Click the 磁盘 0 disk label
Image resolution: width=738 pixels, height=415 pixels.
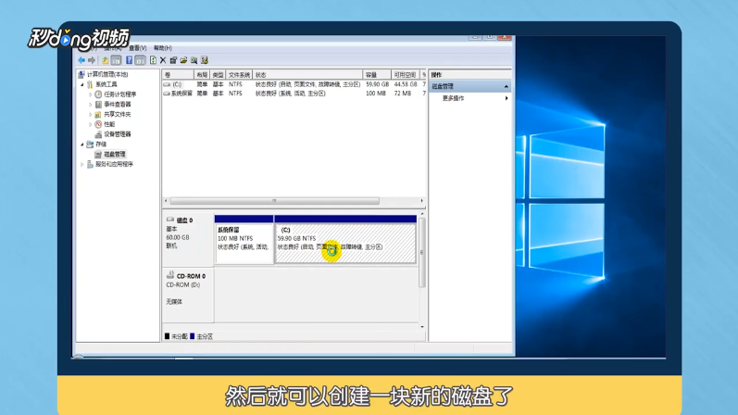point(184,220)
